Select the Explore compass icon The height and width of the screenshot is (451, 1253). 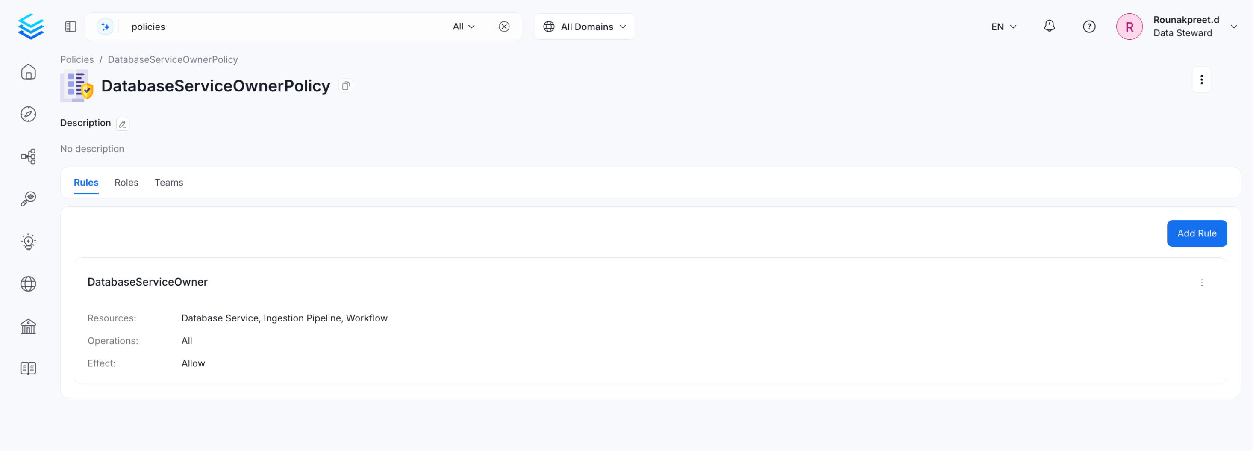coord(28,114)
